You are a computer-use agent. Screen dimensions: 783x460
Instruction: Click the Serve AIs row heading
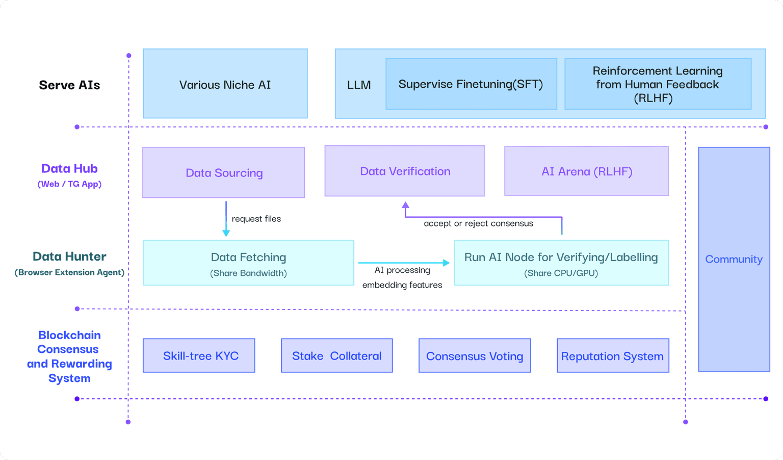coord(69,85)
